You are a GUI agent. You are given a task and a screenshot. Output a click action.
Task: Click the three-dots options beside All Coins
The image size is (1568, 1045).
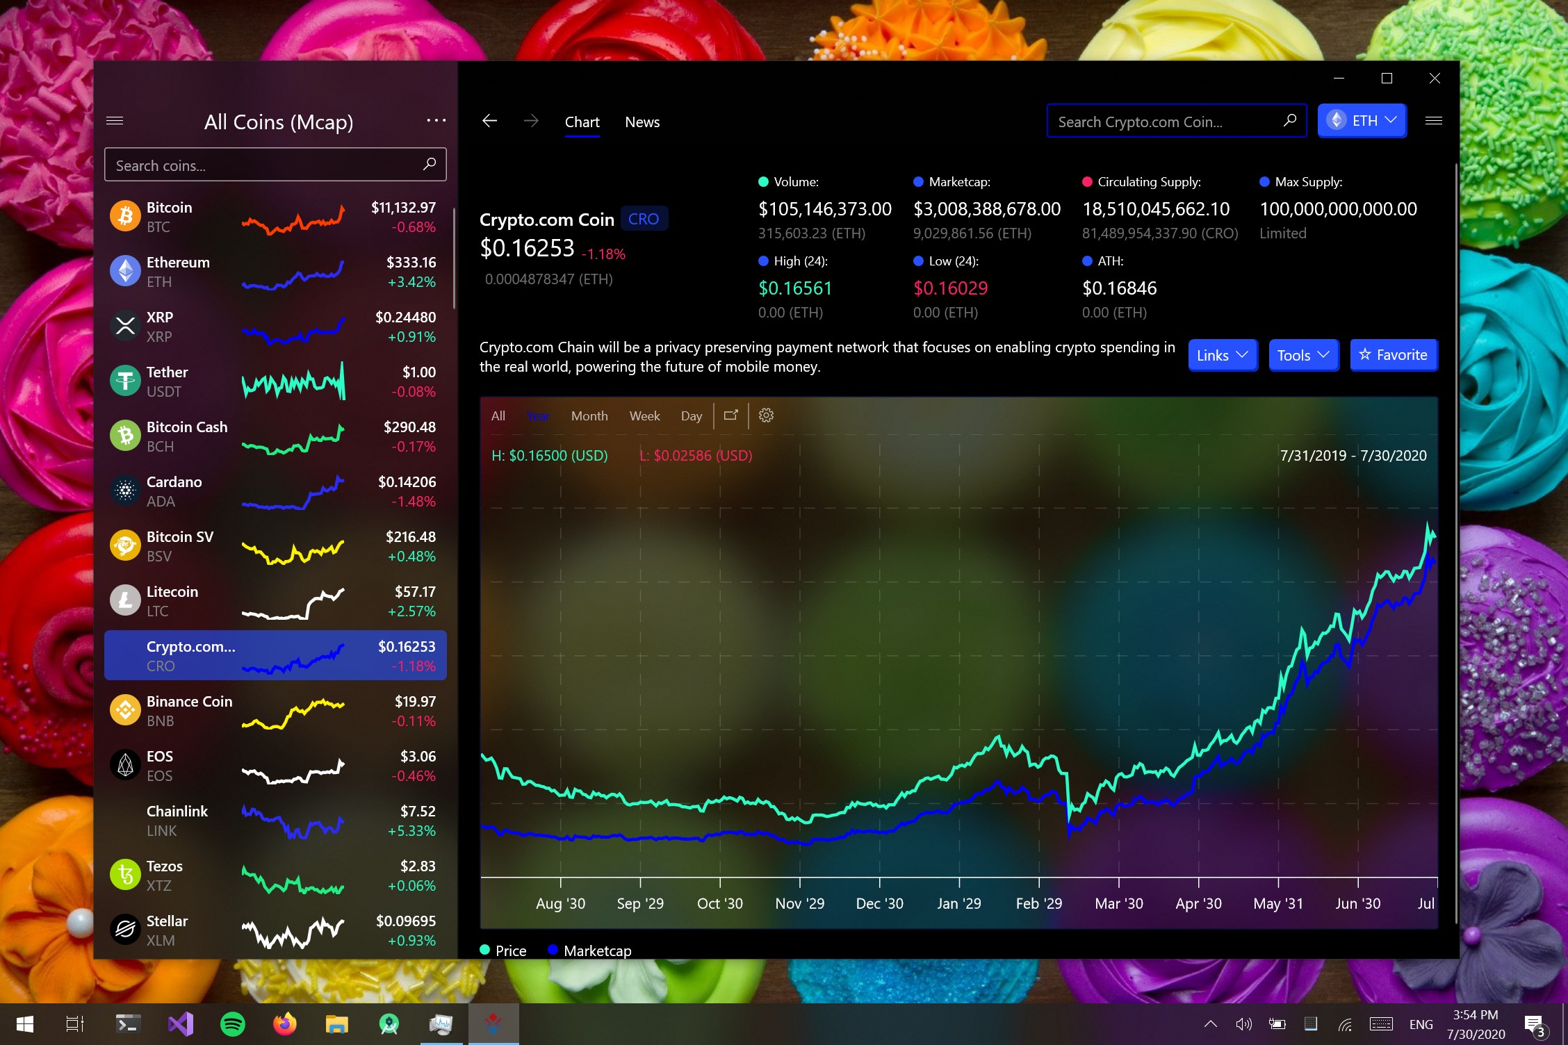[436, 121]
